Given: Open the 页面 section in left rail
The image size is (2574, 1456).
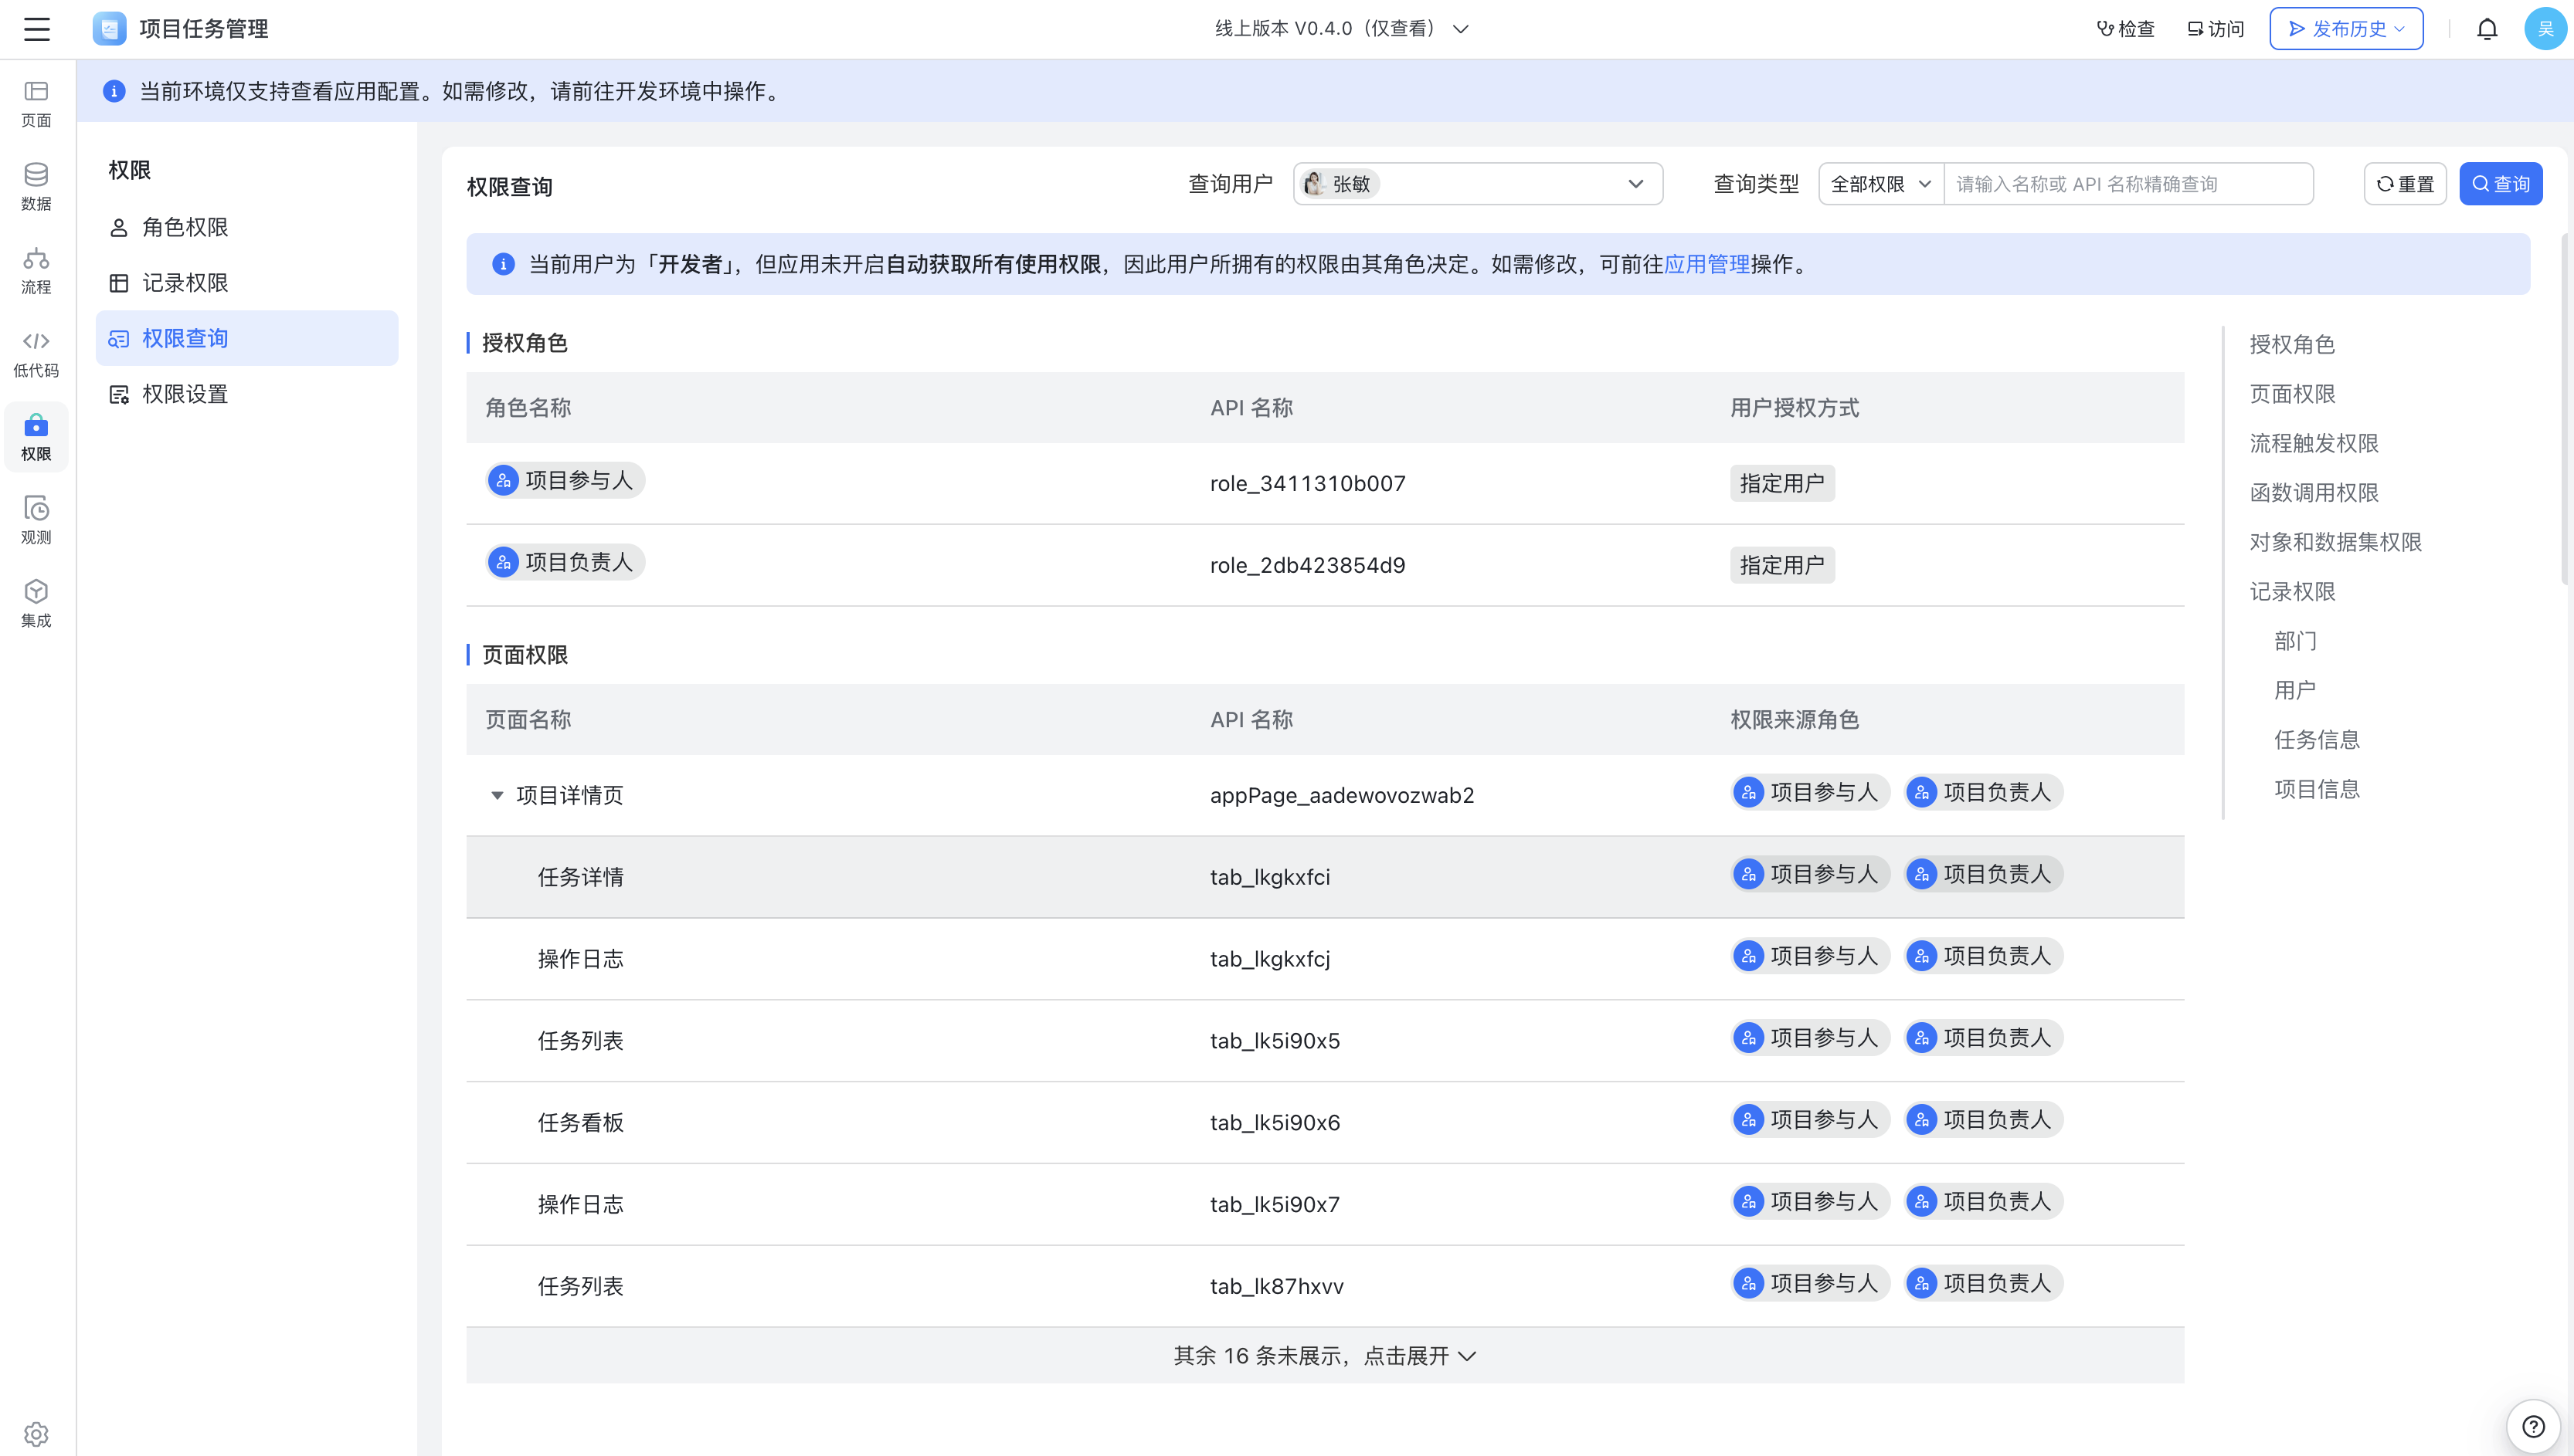Looking at the screenshot, I should click(36, 104).
